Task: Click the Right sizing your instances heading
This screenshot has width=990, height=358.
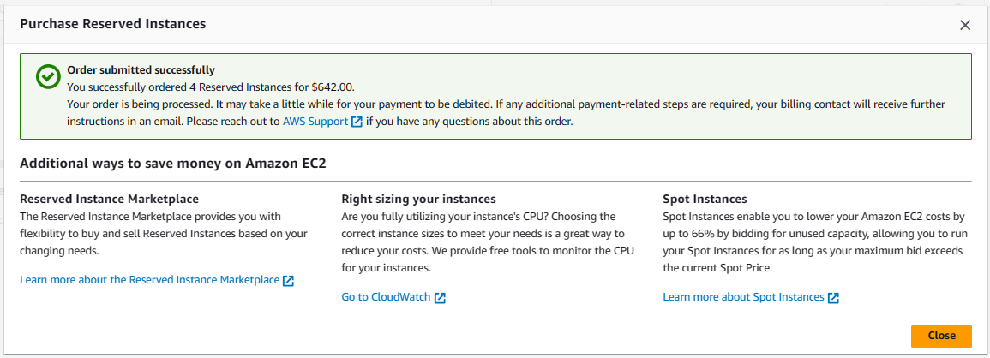Action: (x=418, y=199)
